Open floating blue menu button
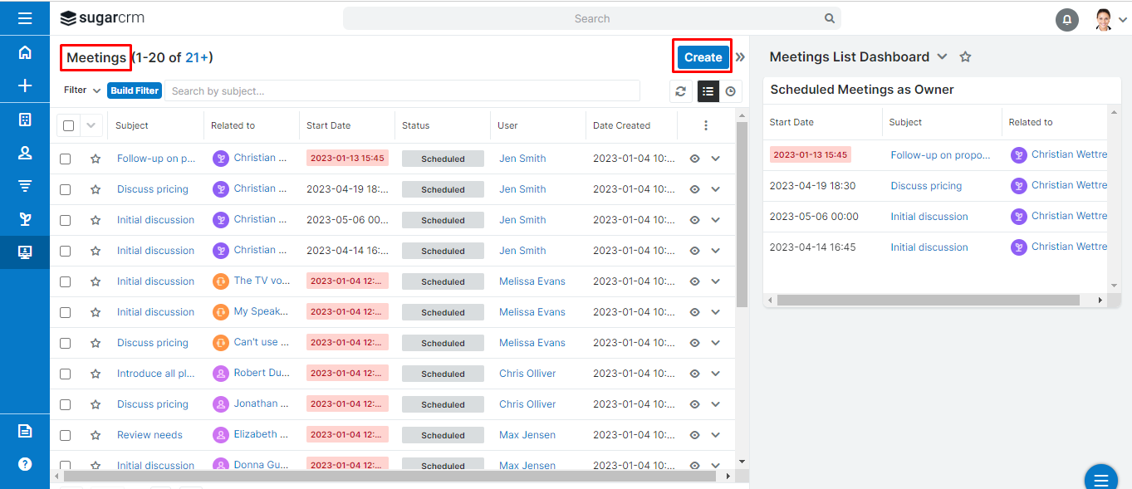 click(1101, 480)
